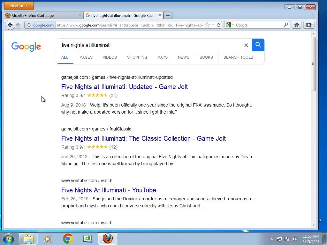This screenshot has height=245, width=327.
Task: Open Windows Explorer from the taskbar
Action: tap(28, 239)
